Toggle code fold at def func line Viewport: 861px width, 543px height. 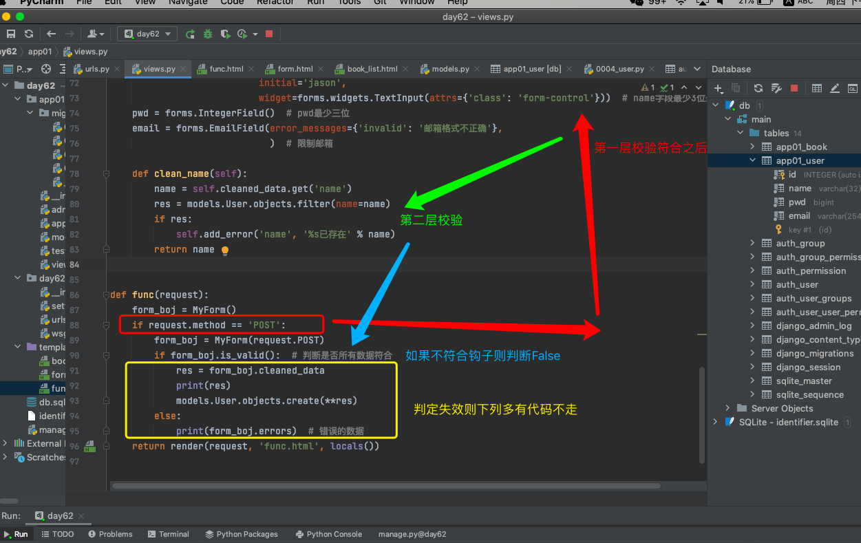(107, 295)
